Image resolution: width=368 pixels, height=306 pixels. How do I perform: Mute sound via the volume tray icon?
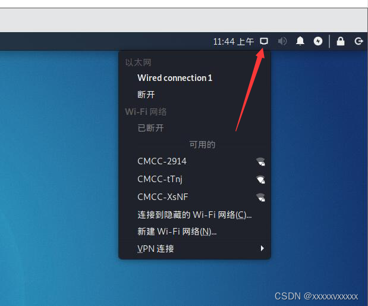tap(282, 41)
